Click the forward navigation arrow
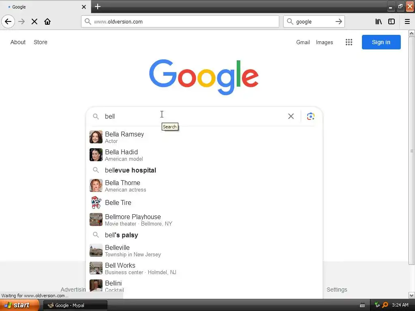 click(x=21, y=21)
